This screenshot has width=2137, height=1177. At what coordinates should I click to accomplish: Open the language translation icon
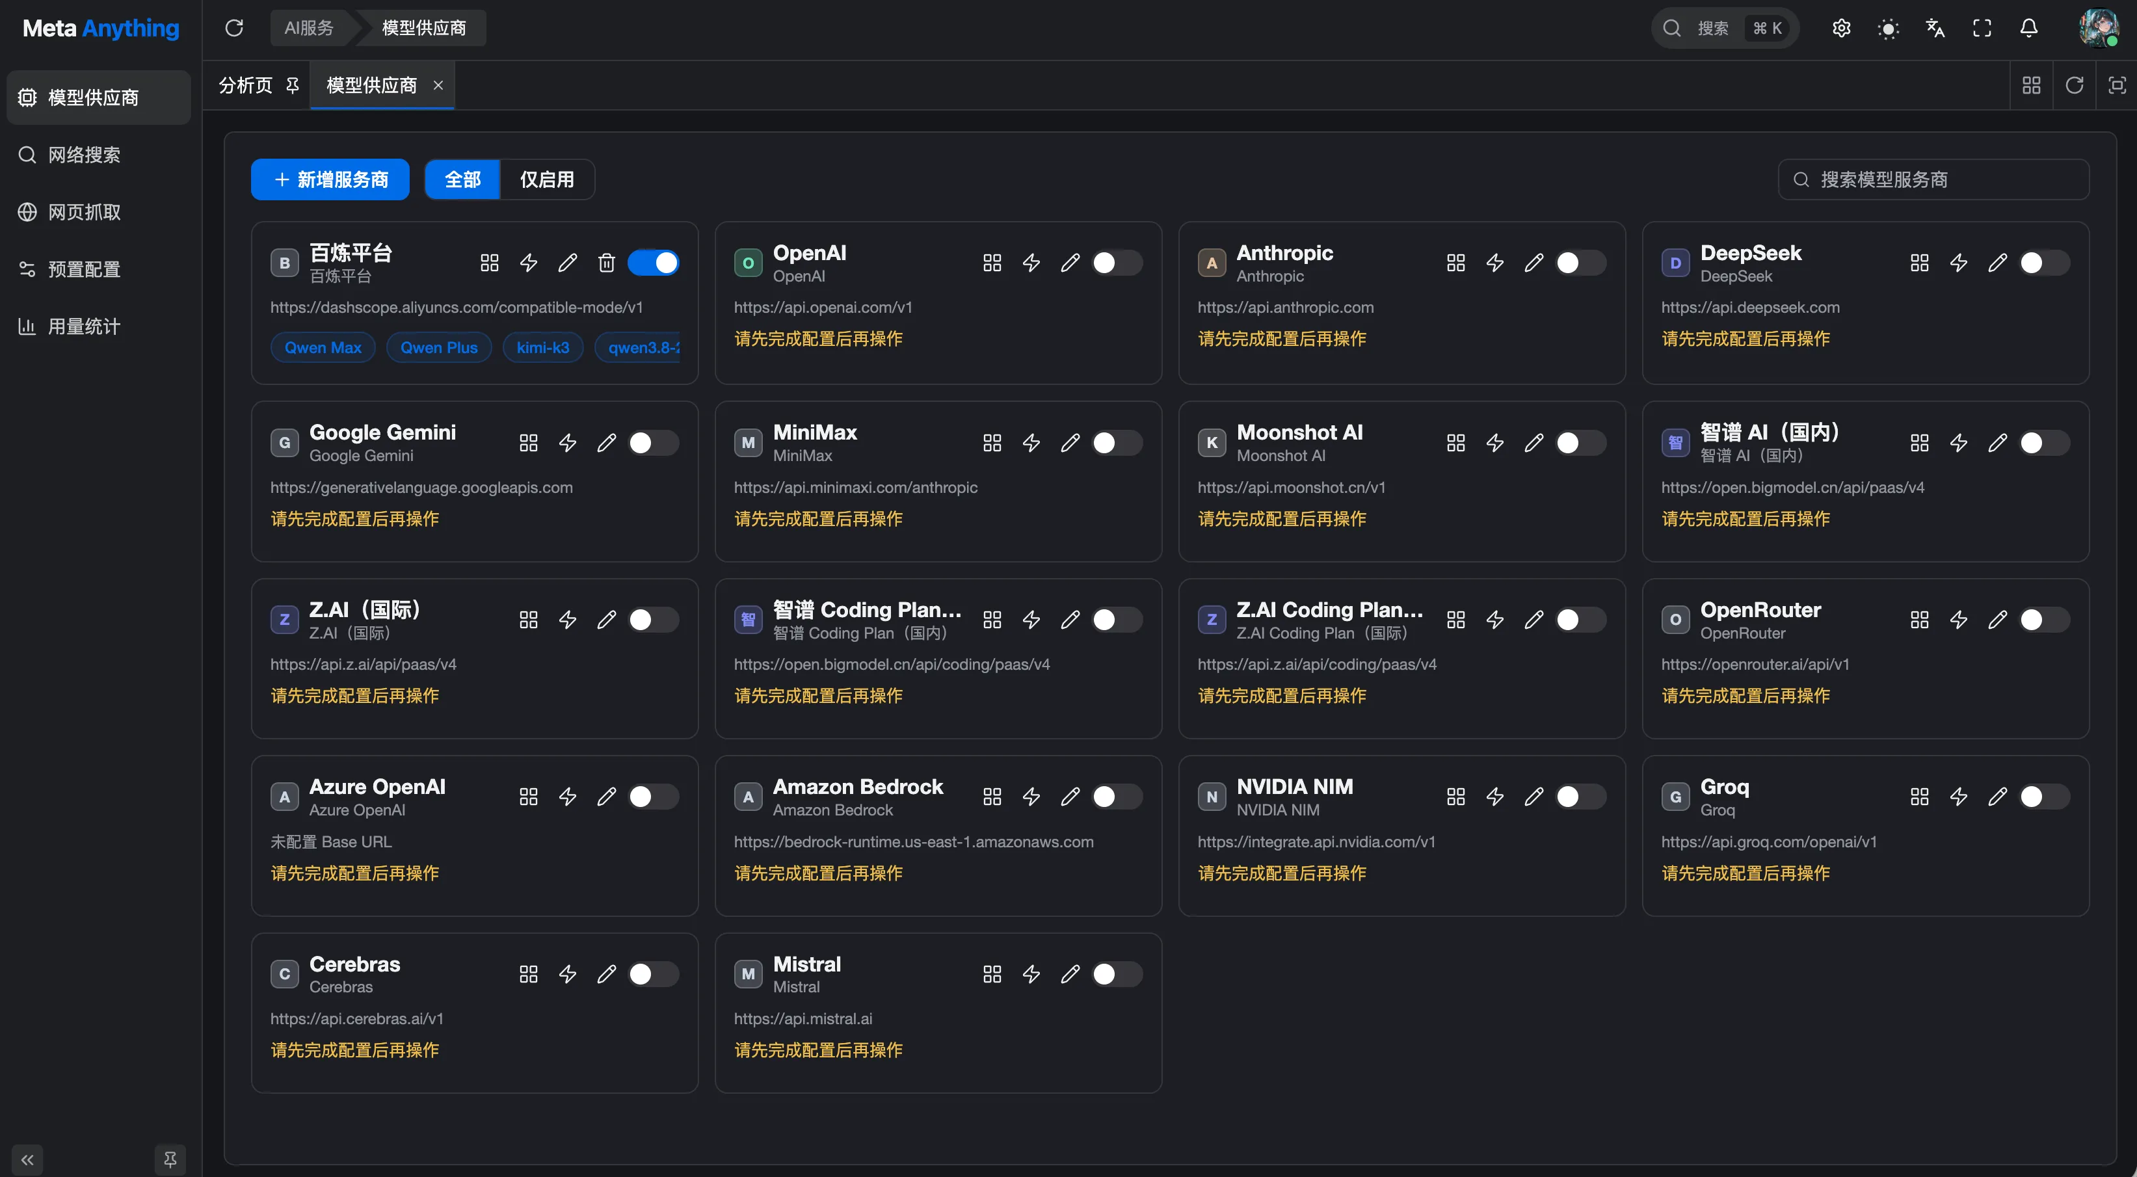tap(1935, 28)
